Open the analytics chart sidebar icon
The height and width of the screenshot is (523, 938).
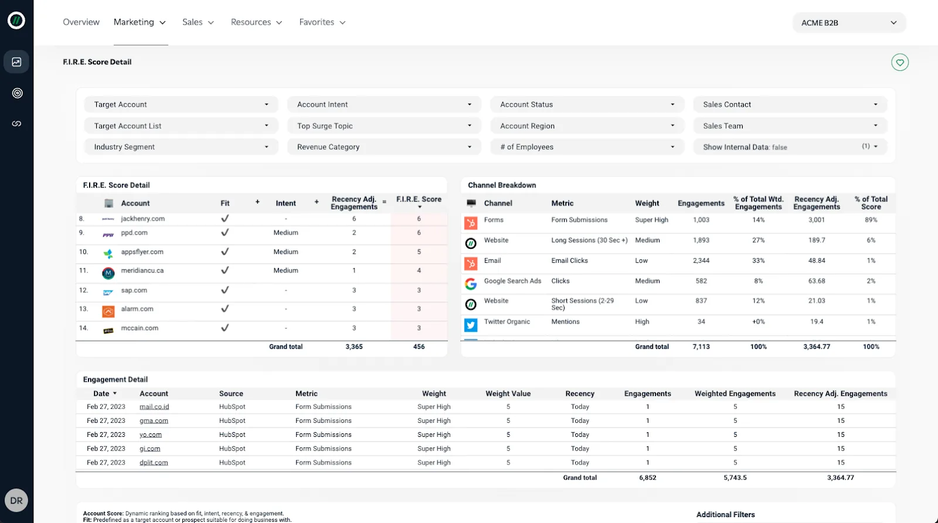pyautogui.click(x=16, y=62)
